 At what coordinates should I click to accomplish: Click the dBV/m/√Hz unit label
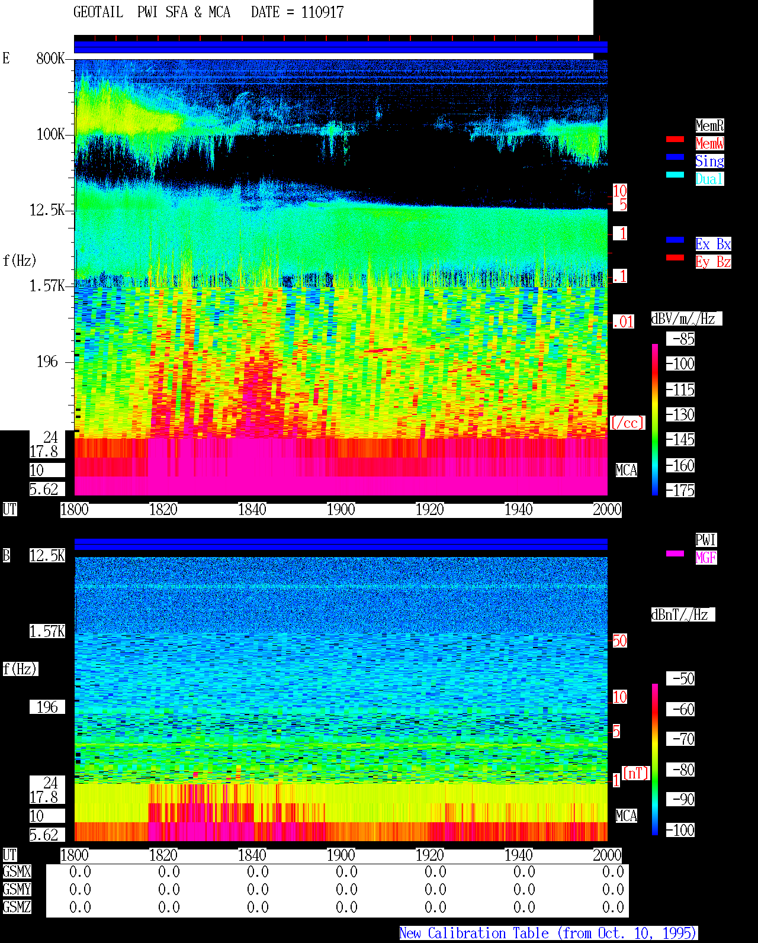point(686,318)
